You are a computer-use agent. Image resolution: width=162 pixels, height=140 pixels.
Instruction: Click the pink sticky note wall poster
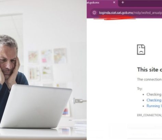46,56
